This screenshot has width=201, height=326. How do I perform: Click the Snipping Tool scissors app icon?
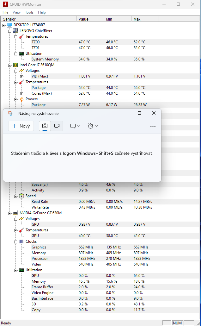point(11,114)
